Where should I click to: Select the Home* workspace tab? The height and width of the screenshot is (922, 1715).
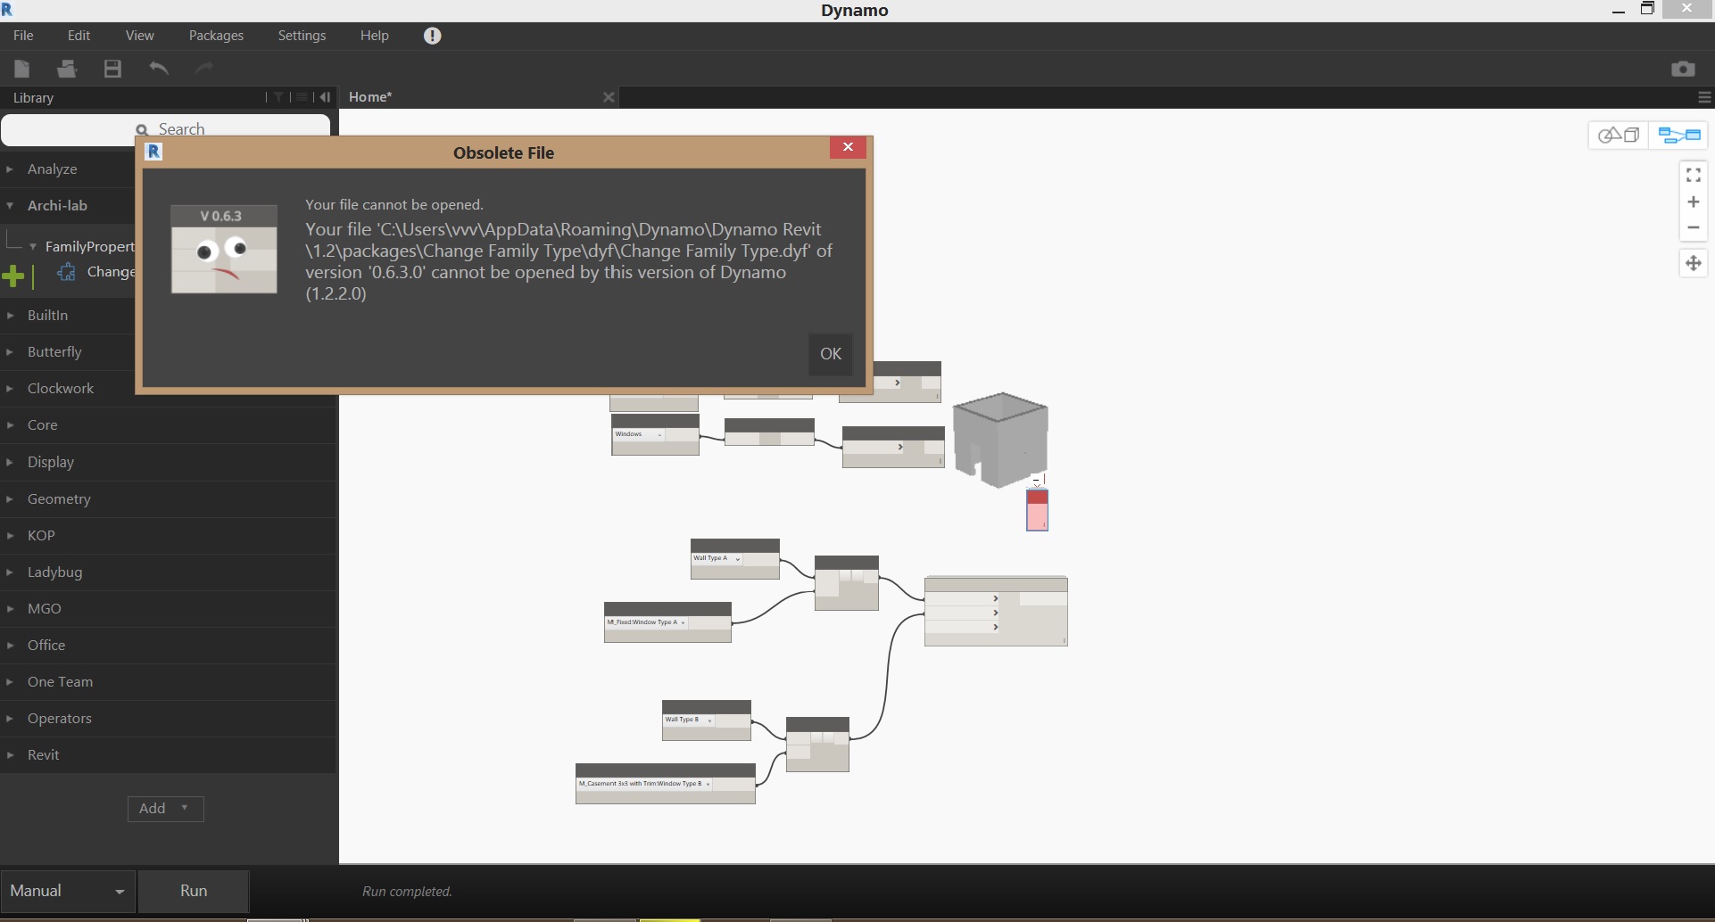(x=370, y=97)
